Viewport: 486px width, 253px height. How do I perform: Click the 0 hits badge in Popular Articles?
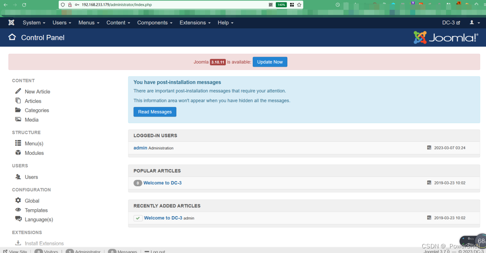[138, 183]
